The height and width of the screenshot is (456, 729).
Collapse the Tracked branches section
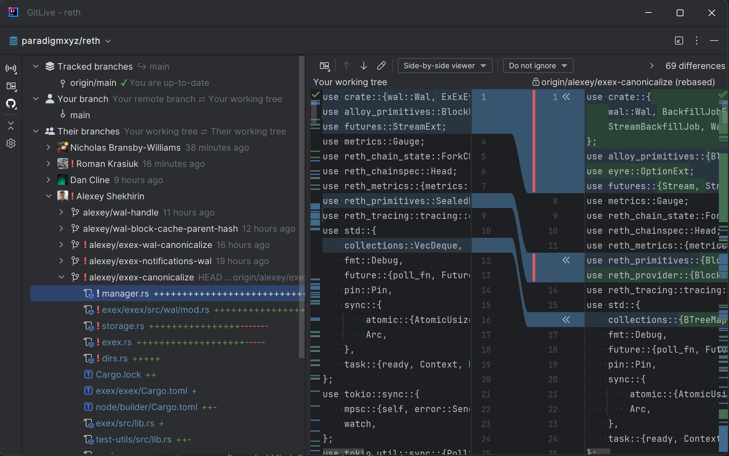[x=36, y=67]
